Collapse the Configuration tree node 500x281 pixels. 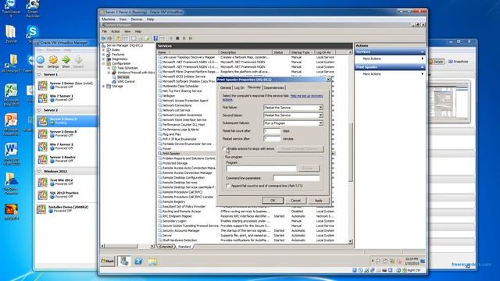pos(103,63)
